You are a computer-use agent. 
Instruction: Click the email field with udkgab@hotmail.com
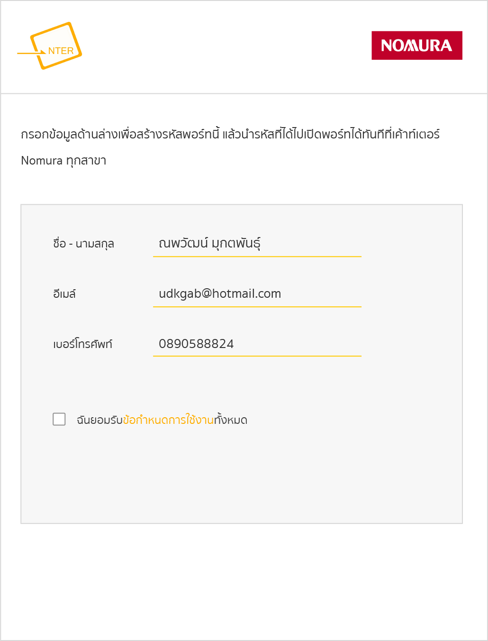pos(257,294)
